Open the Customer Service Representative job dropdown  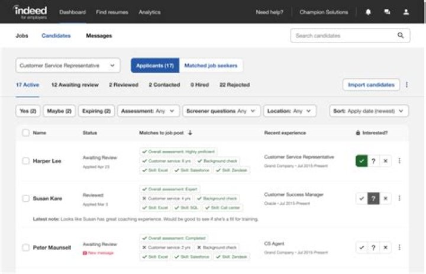tap(67, 66)
